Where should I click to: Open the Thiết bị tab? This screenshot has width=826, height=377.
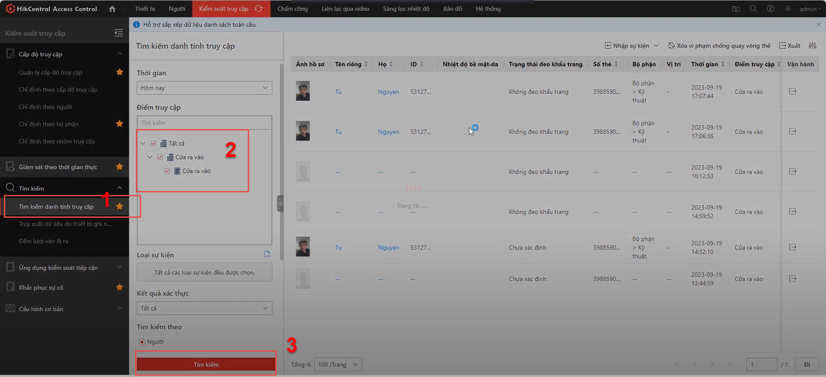tap(145, 9)
